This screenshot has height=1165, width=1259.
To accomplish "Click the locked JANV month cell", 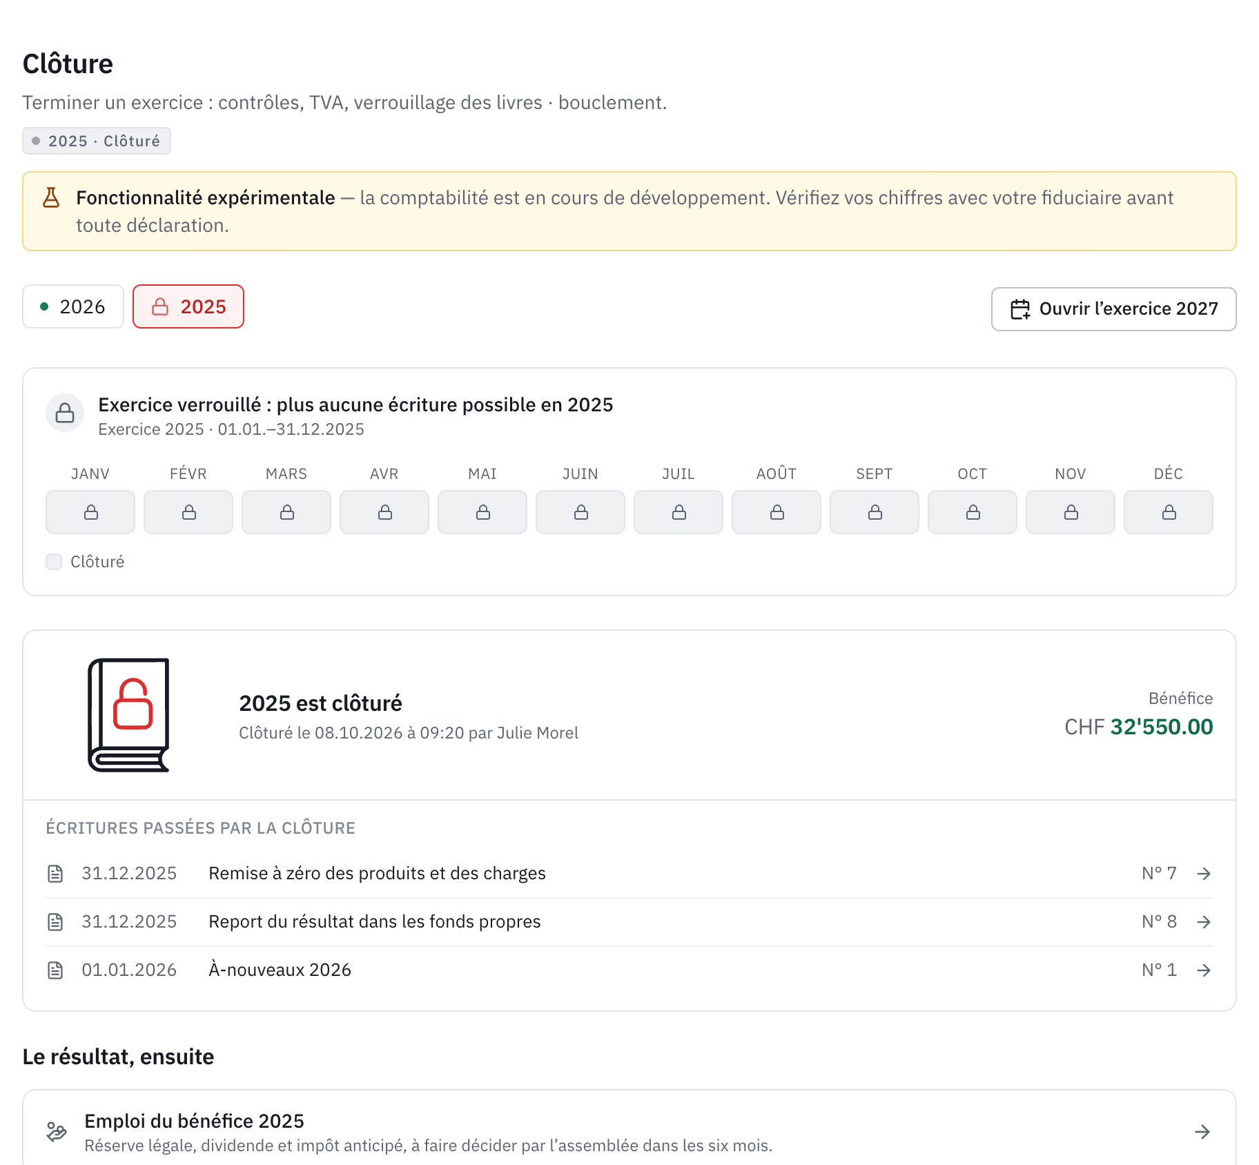I will tap(90, 512).
